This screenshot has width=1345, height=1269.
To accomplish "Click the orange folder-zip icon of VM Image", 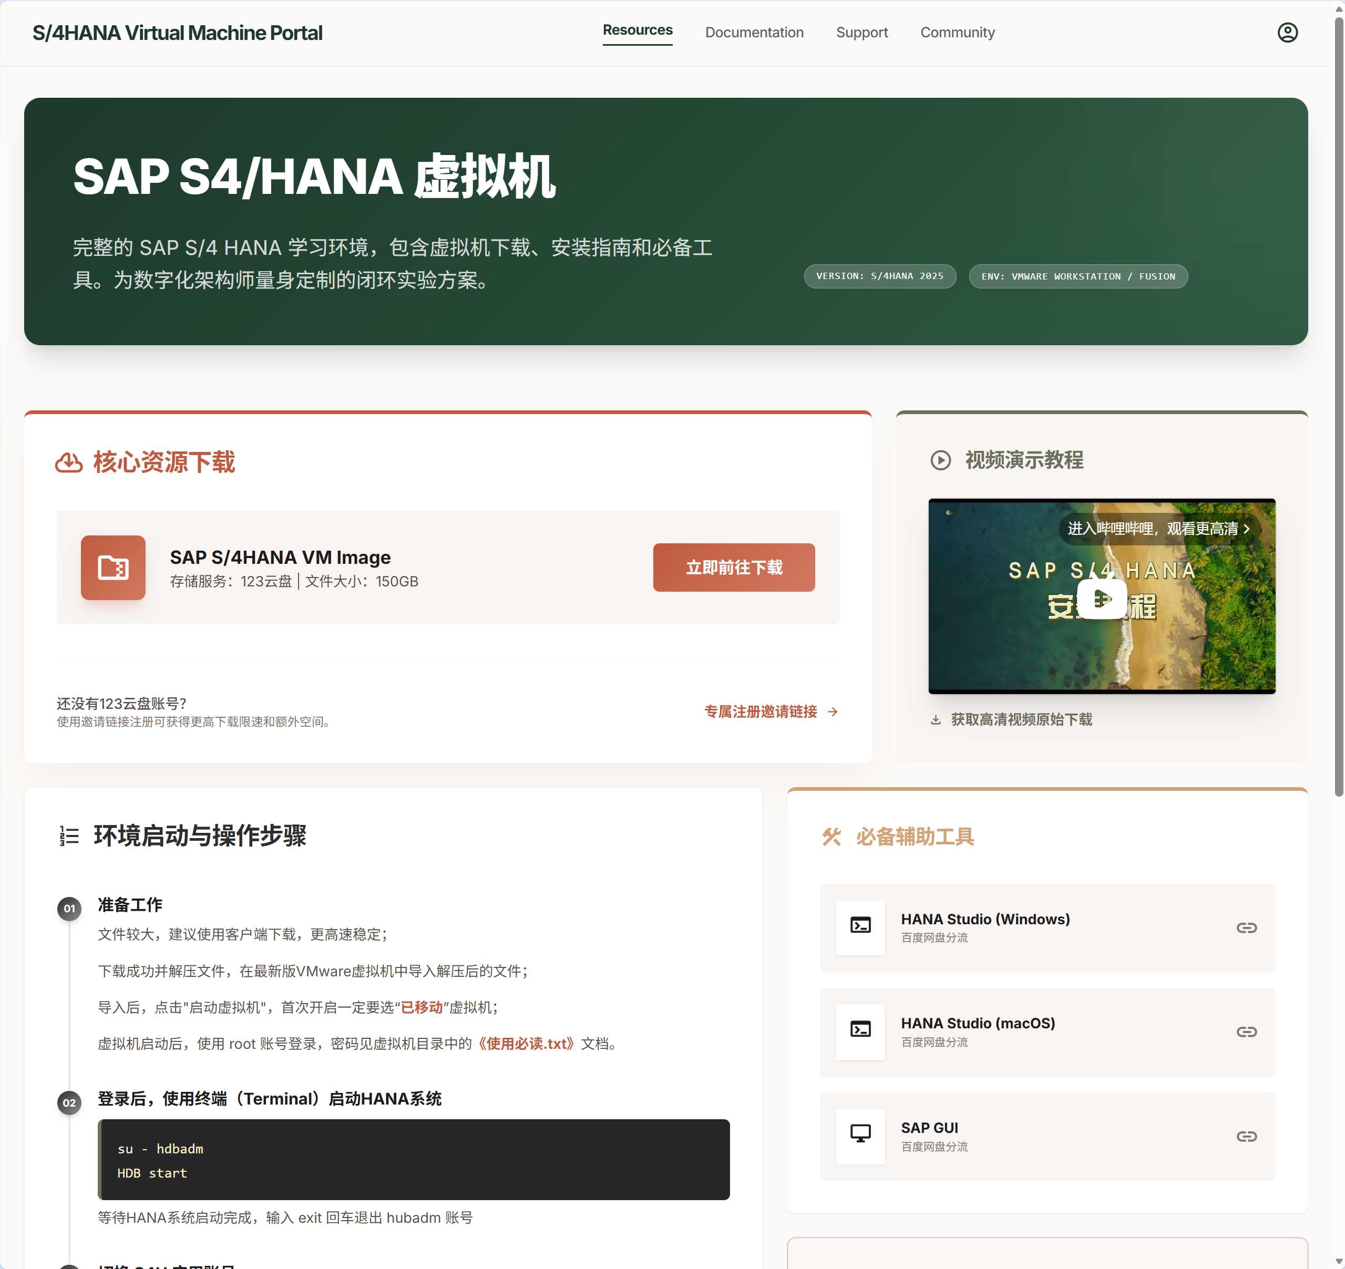I will coord(113,568).
